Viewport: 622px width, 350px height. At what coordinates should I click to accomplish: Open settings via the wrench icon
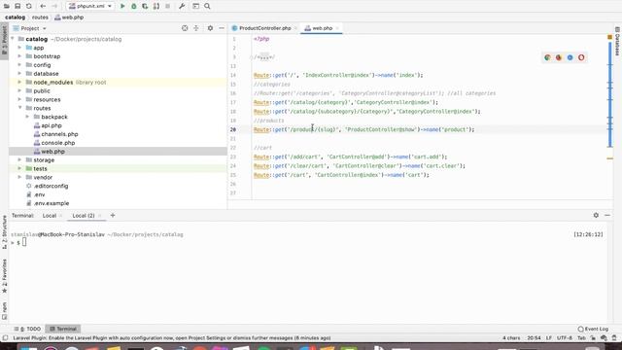[x=182, y=6]
